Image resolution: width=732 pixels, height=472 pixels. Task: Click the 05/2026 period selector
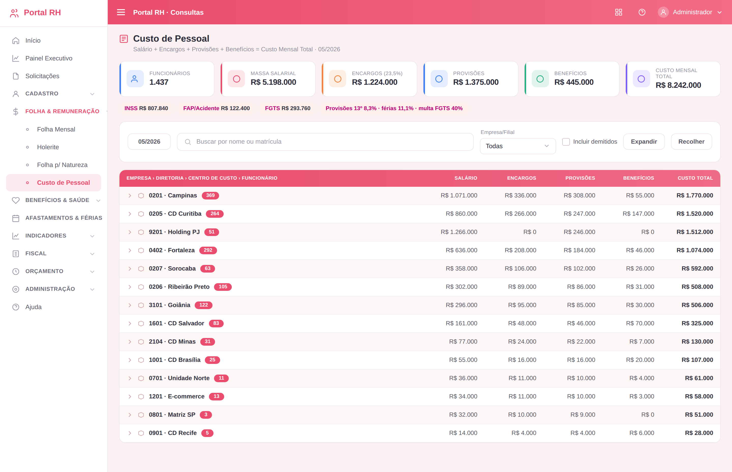point(149,142)
